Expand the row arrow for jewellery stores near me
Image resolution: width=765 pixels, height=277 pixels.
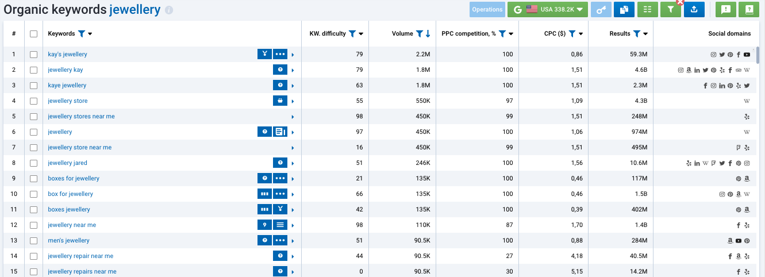coord(293,117)
